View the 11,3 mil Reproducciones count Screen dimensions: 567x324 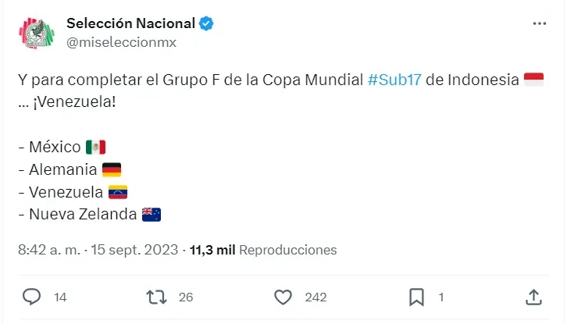263,250
